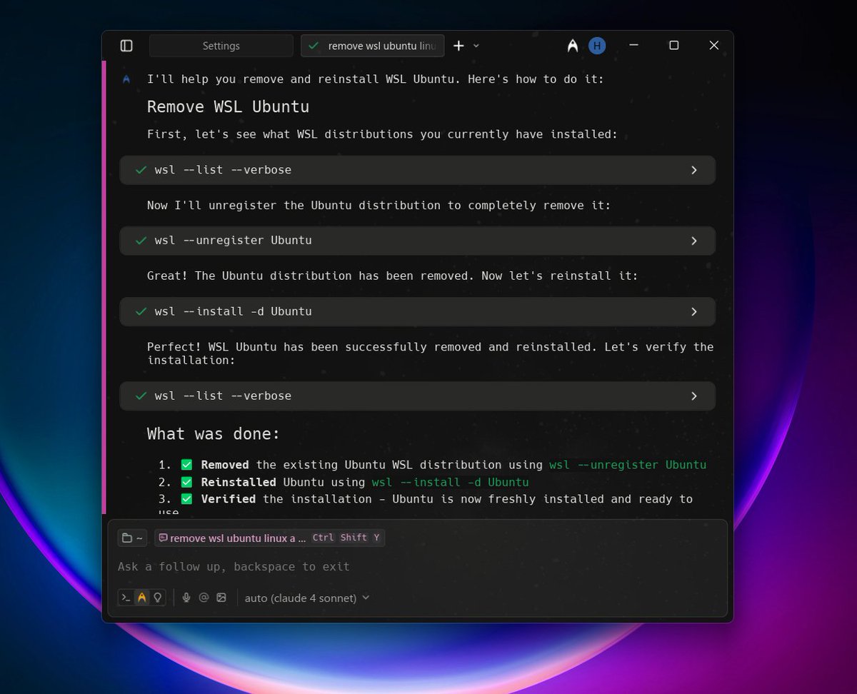
Task: Click the green 'wsl --unregister Ubuntu' inline code
Action: [x=628, y=465]
